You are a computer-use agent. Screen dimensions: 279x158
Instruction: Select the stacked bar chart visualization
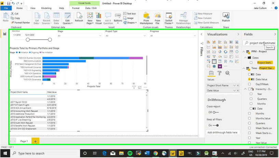[x=208, y=42]
